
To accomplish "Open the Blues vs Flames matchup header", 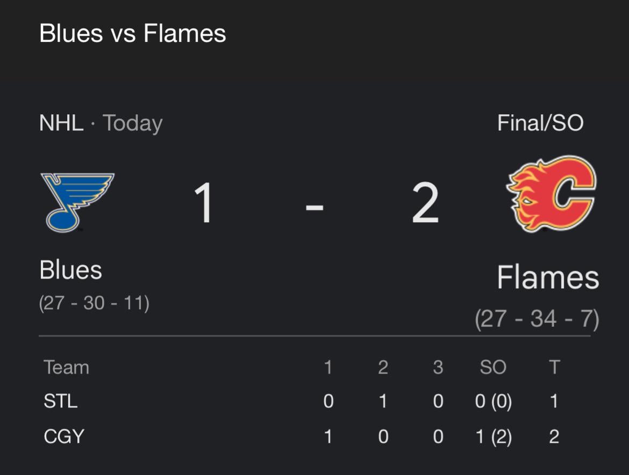I will [132, 33].
